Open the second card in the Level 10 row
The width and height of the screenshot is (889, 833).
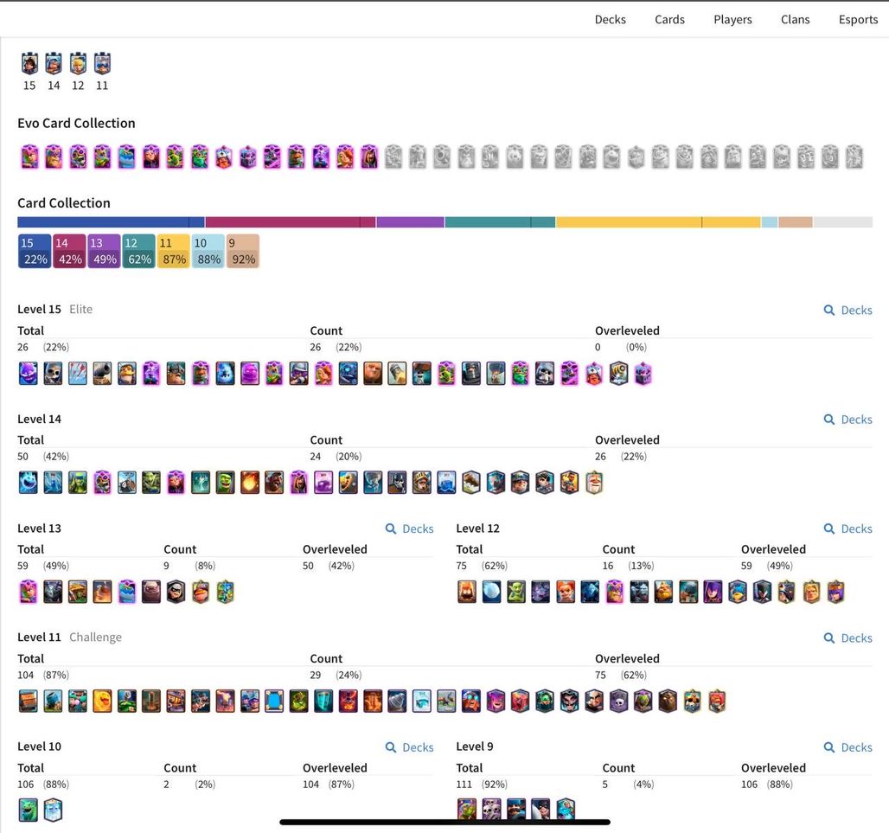coord(54,811)
